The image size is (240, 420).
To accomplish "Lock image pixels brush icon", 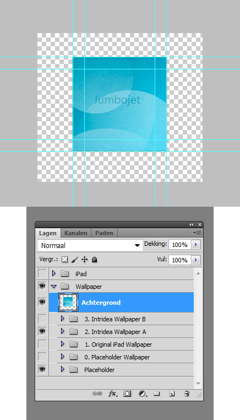I will click(x=75, y=259).
